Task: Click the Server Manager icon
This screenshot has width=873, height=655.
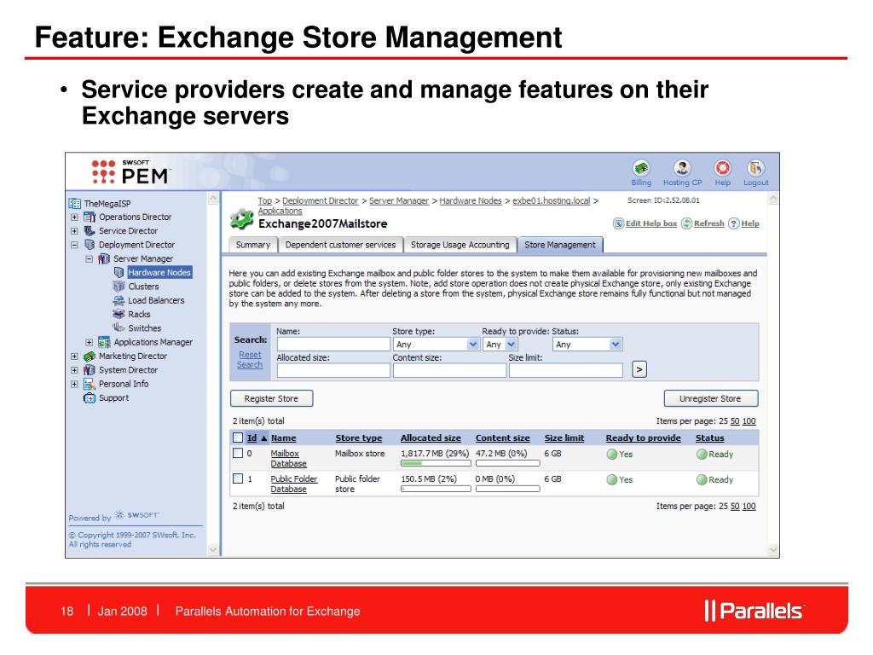Action: tap(104, 258)
